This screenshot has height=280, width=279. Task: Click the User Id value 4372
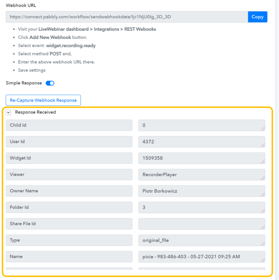click(x=201, y=142)
